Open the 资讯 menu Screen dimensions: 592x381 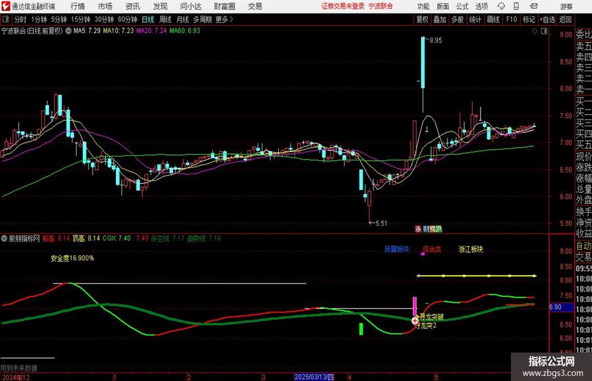point(133,6)
